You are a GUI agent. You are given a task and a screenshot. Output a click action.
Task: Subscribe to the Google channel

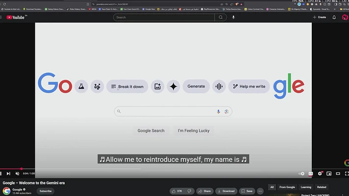(46, 191)
